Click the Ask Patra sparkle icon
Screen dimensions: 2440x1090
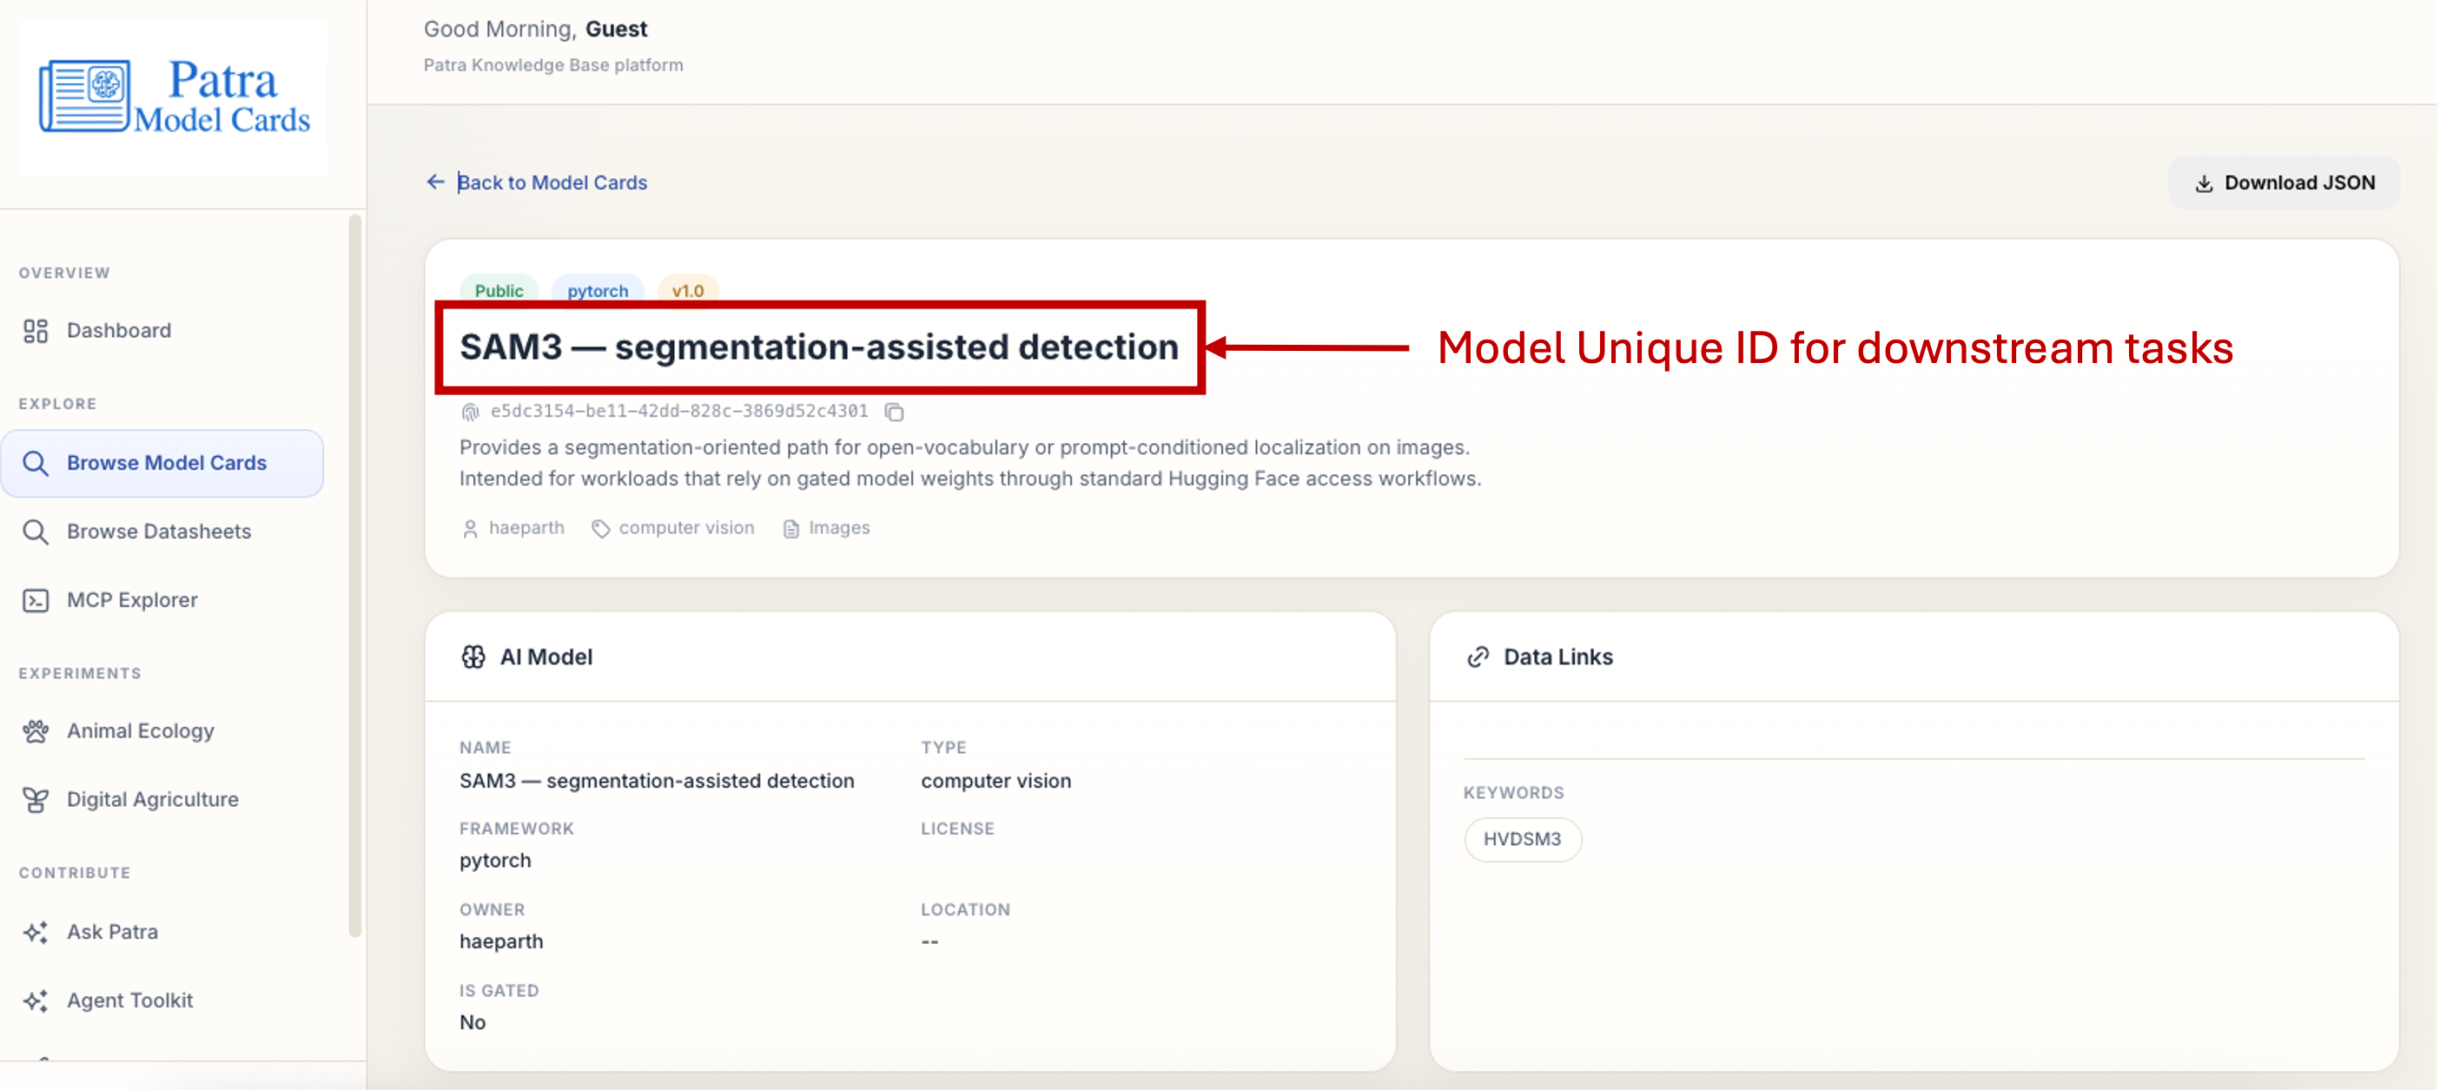(x=36, y=933)
